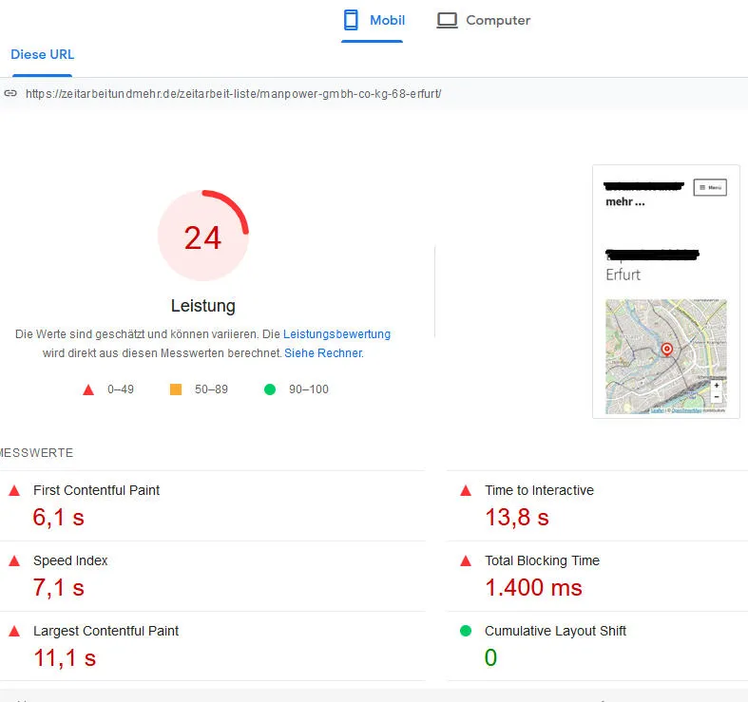This screenshot has width=748, height=702.
Task: Click red location pin on map
Action: (x=667, y=350)
